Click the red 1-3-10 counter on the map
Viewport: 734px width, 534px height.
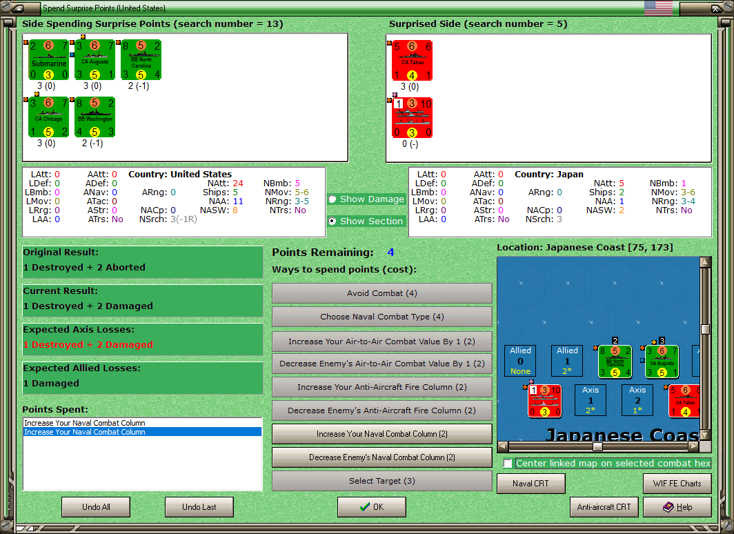[x=544, y=401]
